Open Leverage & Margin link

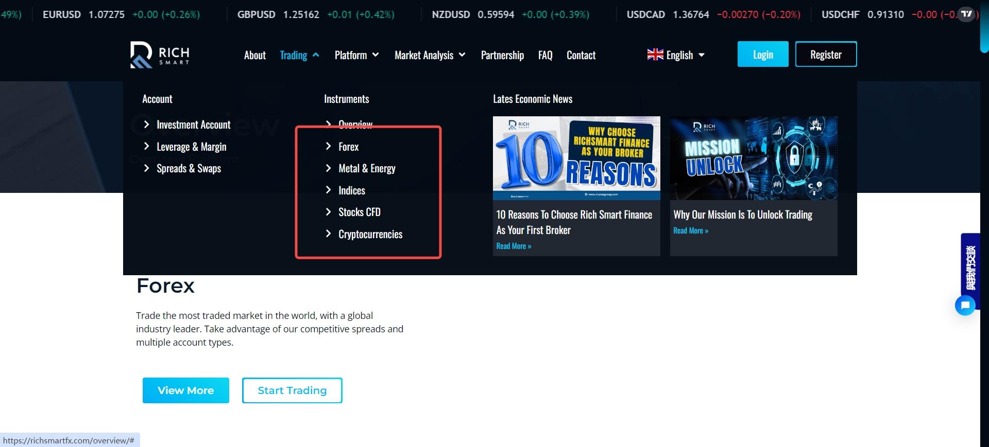(185, 147)
